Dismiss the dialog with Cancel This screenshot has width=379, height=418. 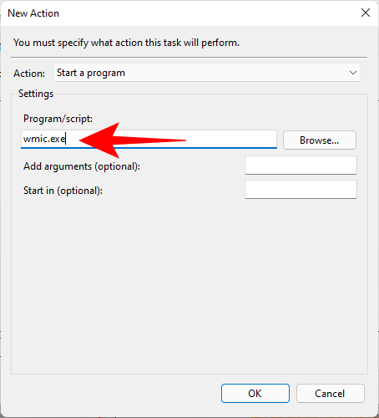(x=331, y=393)
